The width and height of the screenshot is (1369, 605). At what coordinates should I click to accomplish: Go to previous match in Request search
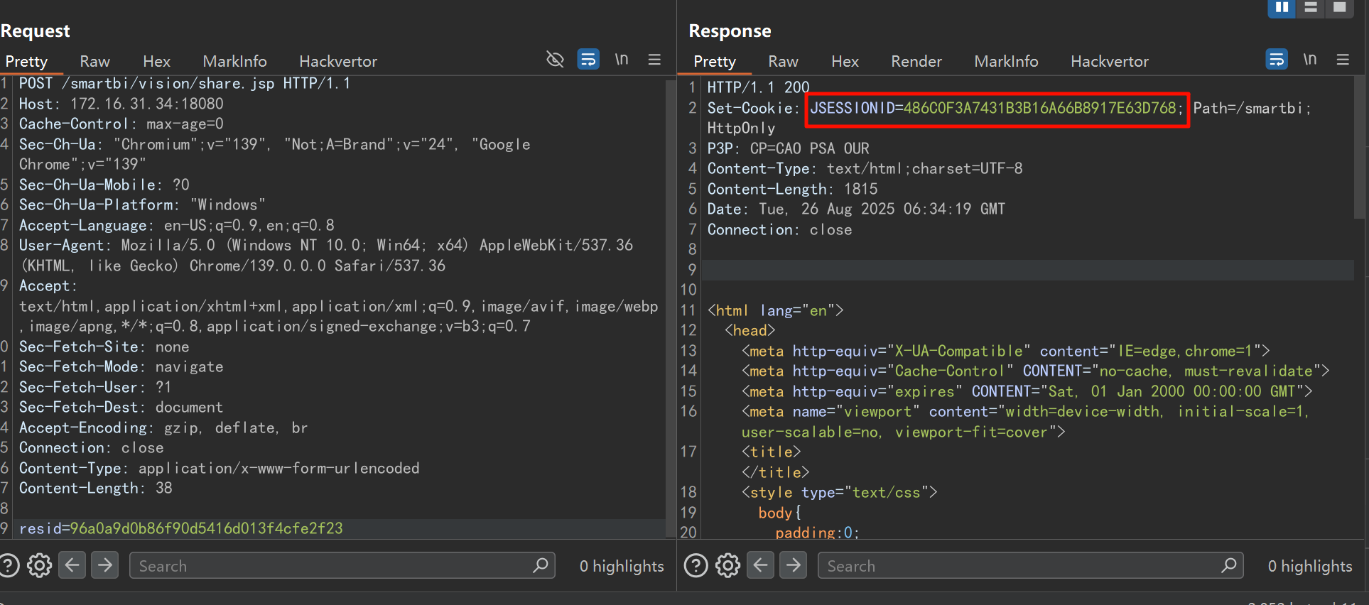click(x=72, y=566)
